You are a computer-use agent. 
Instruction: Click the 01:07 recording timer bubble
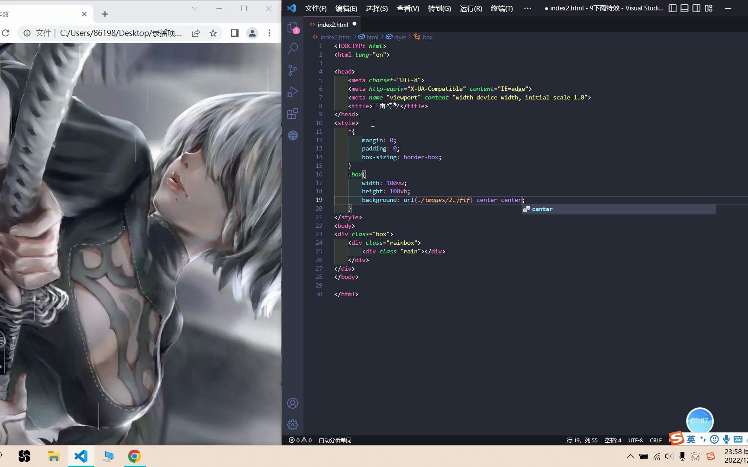point(700,421)
